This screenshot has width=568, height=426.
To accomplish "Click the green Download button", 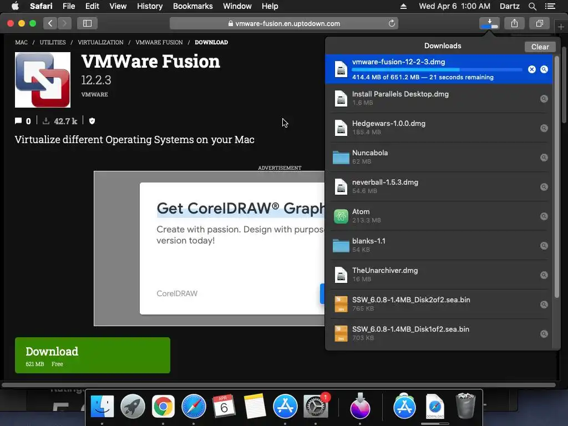I will (x=93, y=356).
